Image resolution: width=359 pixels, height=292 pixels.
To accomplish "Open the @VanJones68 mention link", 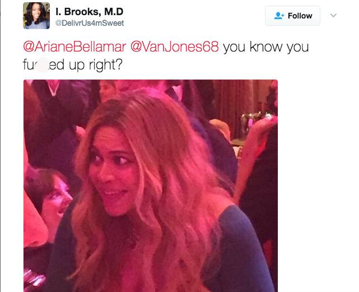I will pyautogui.click(x=175, y=47).
